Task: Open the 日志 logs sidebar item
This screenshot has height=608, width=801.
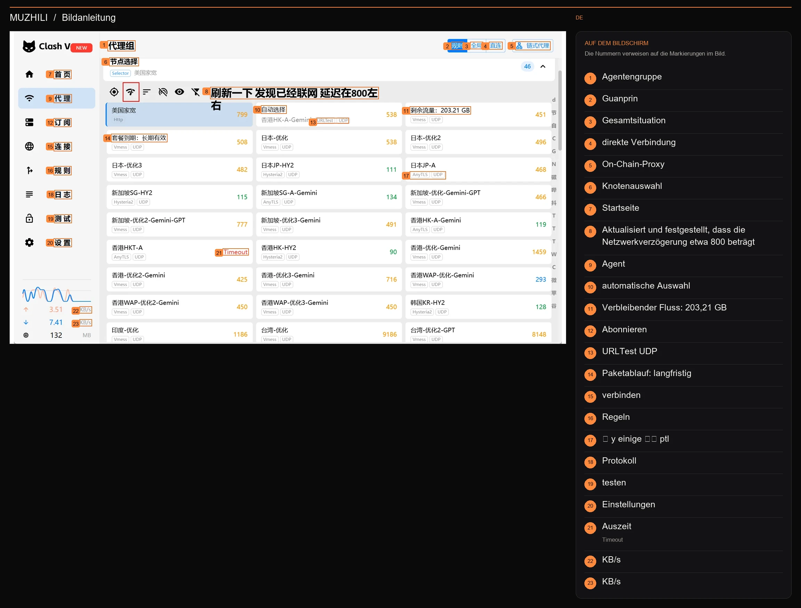Action: [x=57, y=194]
